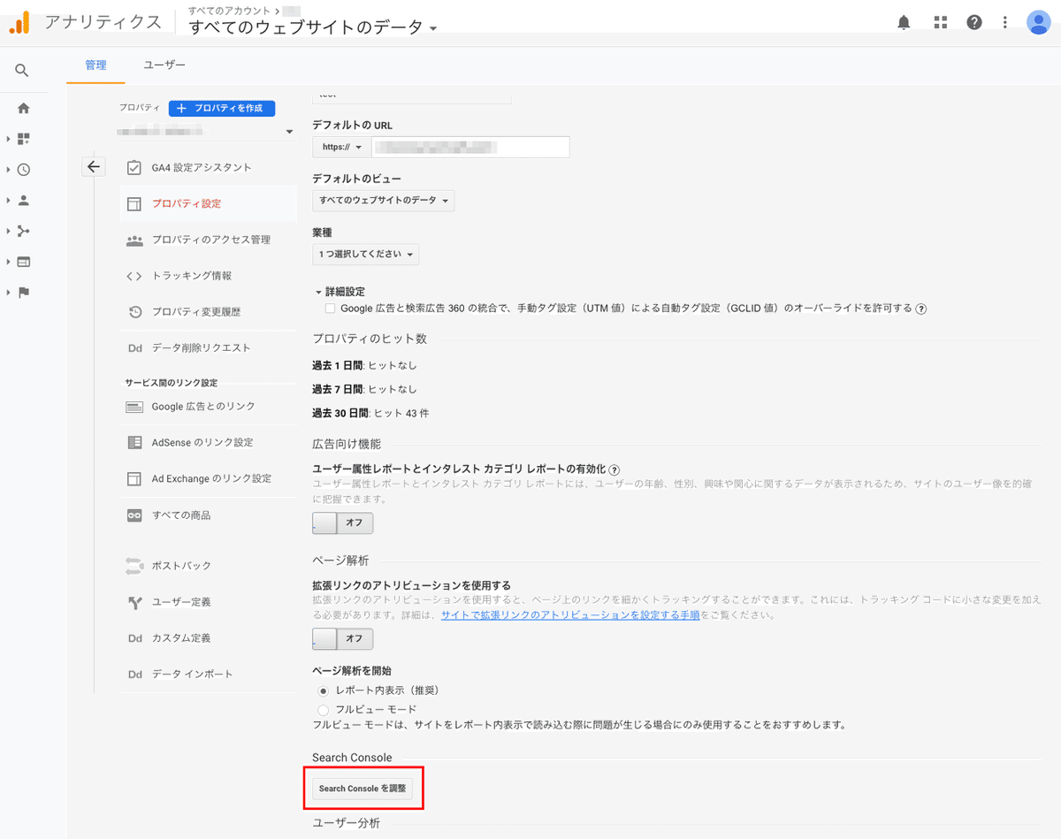Open the https:// protocol dropdown

point(342,147)
